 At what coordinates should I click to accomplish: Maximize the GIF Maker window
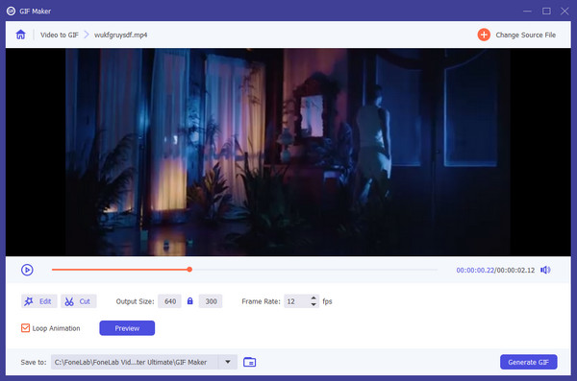point(546,11)
